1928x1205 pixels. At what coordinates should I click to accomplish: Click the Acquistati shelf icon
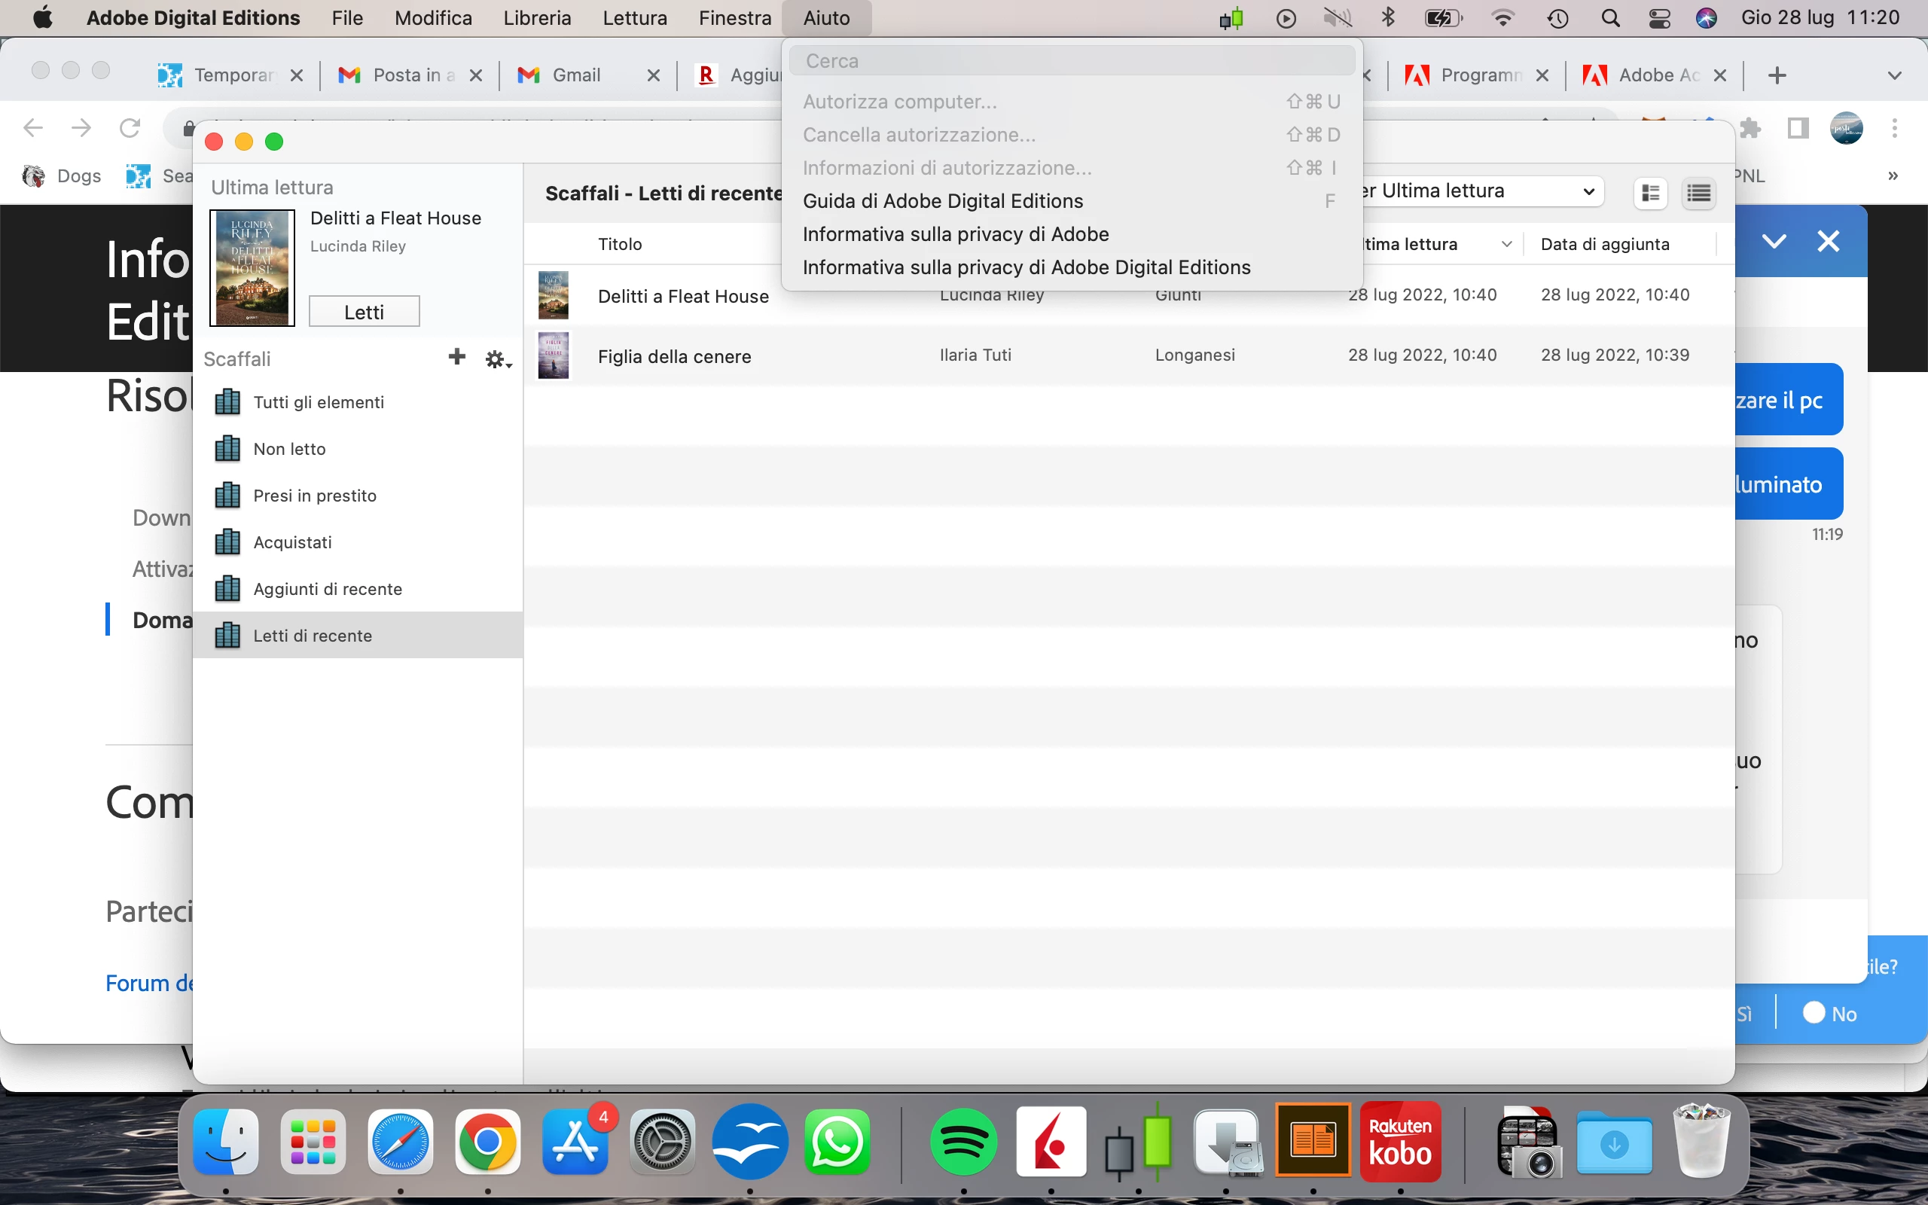pyautogui.click(x=228, y=542)
